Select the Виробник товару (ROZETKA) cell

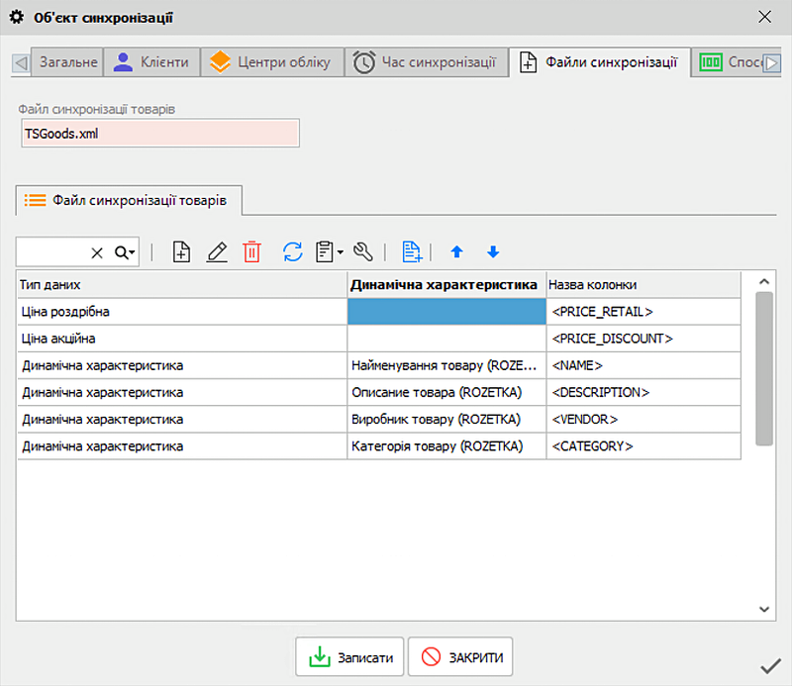click(x=446, y=420)
